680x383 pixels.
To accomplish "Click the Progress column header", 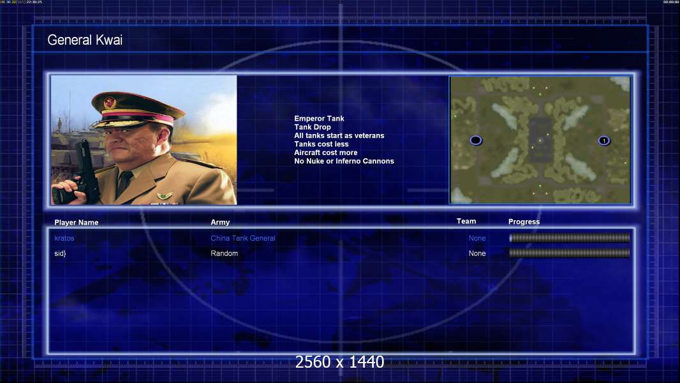I will (524, 222).
